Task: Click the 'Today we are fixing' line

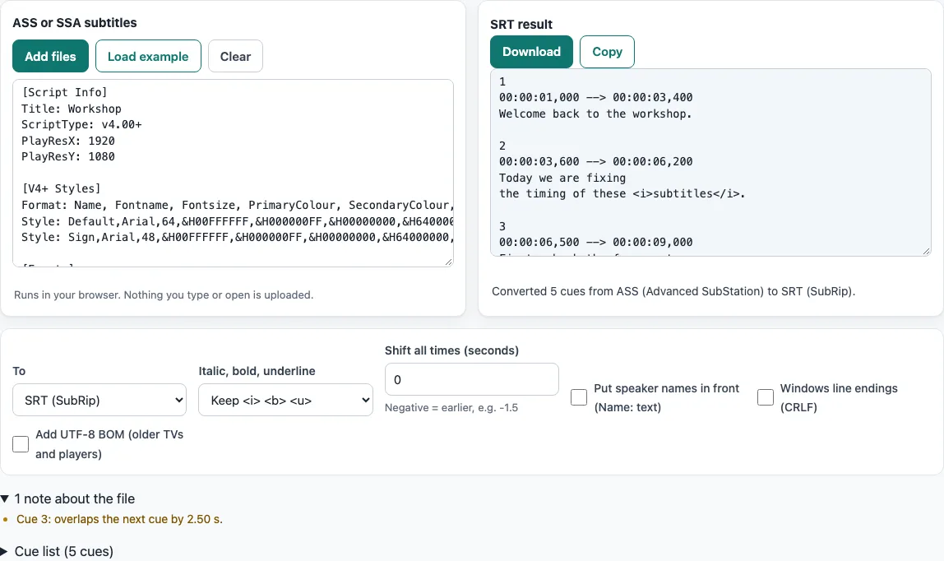Action: click(x=562, y=178)
